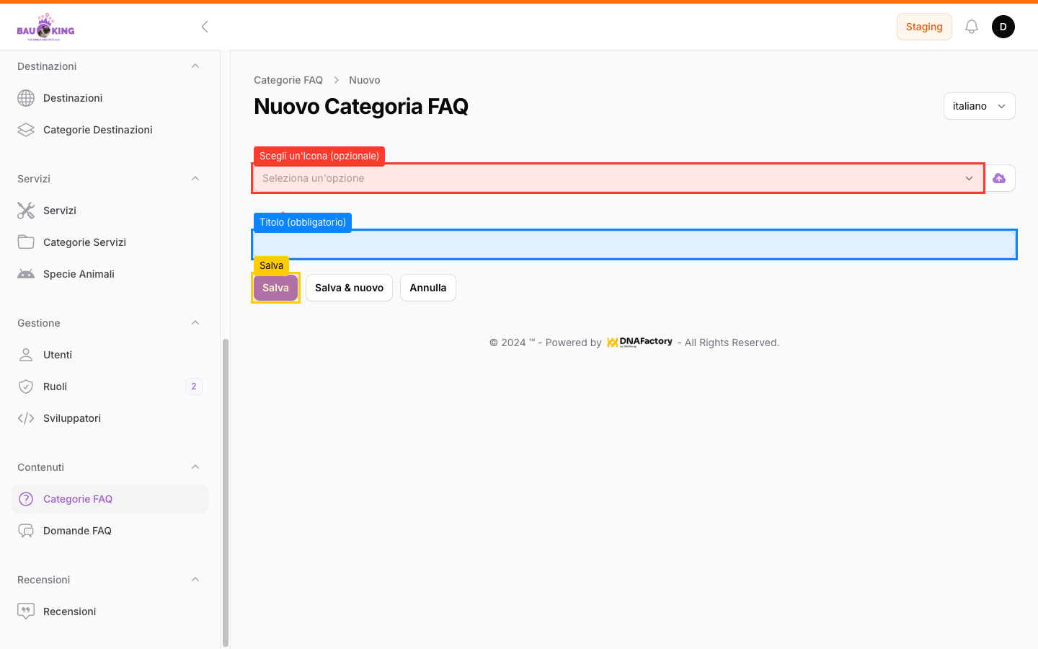This screenshot has height=649, width=1038.
Task: Click the Bau King logo
Action: pos(46,27)
